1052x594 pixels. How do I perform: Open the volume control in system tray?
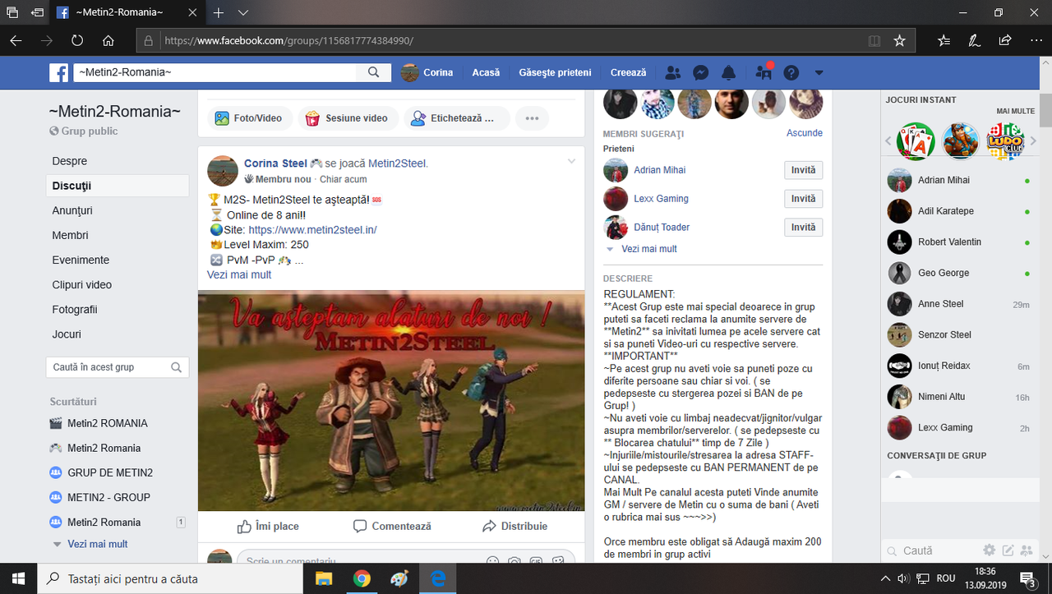[x=905, y=578]
